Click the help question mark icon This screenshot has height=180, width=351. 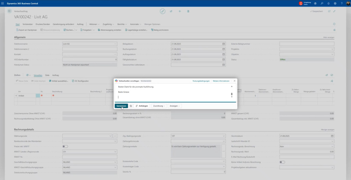(342, 3)
